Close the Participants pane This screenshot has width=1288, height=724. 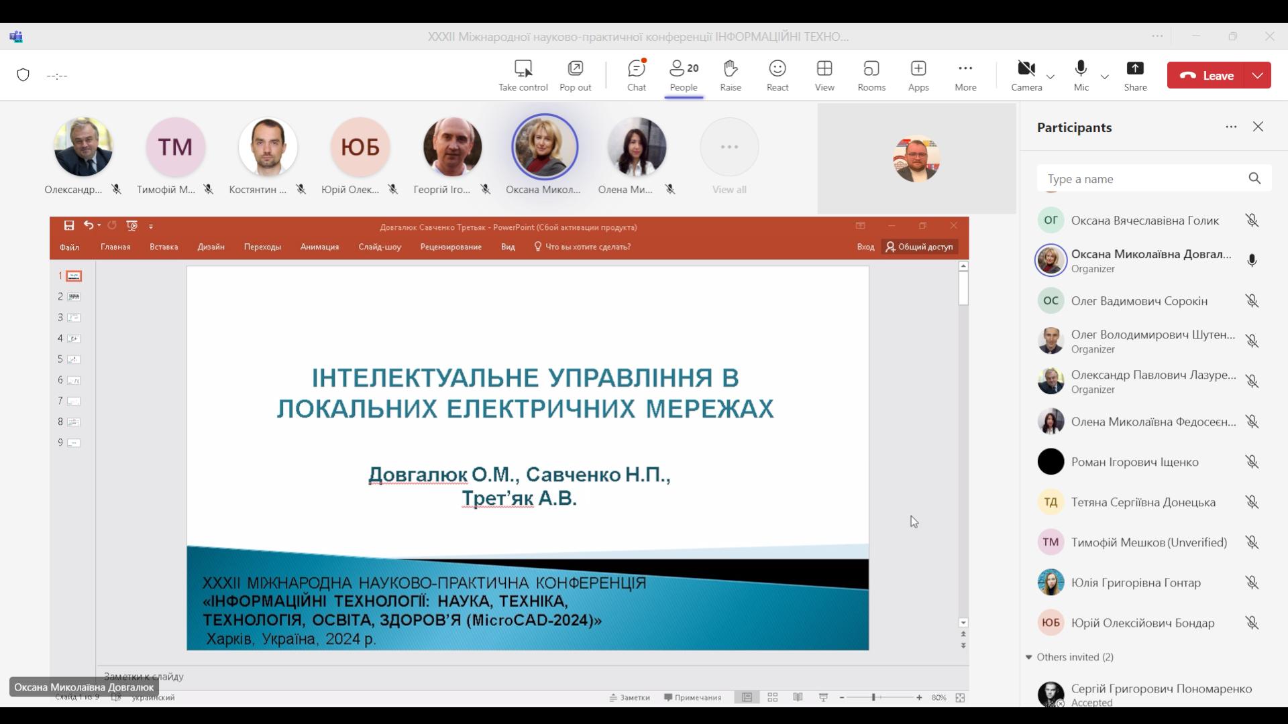coord(1257,127)
